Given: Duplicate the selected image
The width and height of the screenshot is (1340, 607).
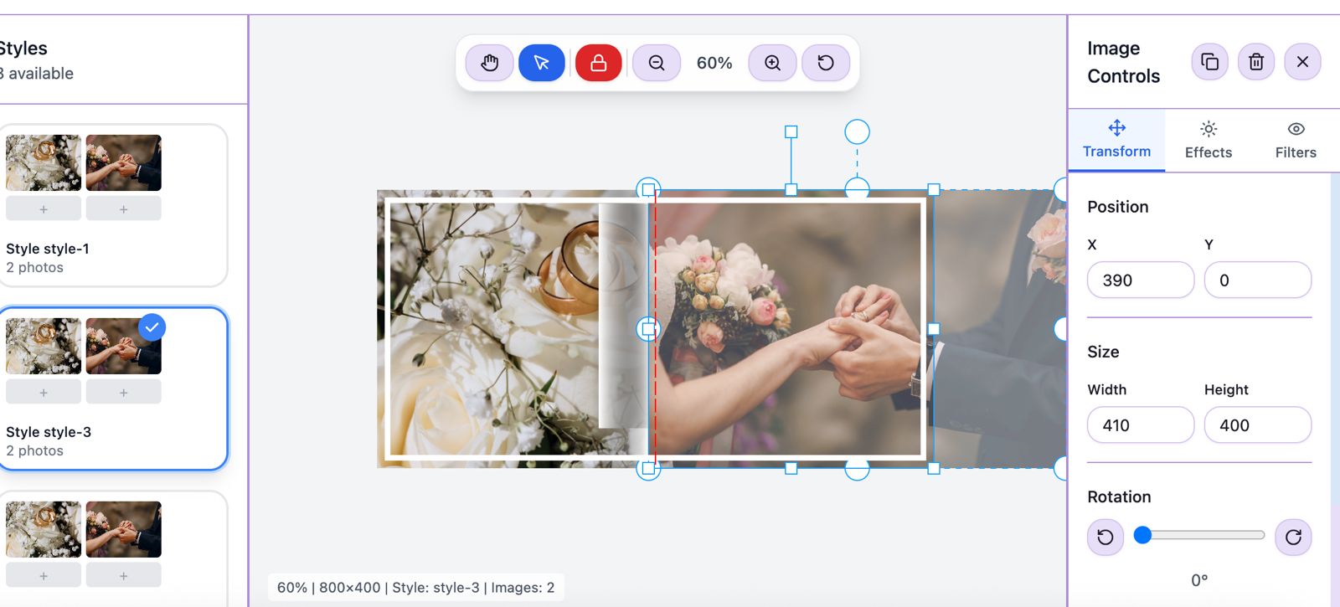Looking at the screenshot, I should click(x=1209, y=62).
